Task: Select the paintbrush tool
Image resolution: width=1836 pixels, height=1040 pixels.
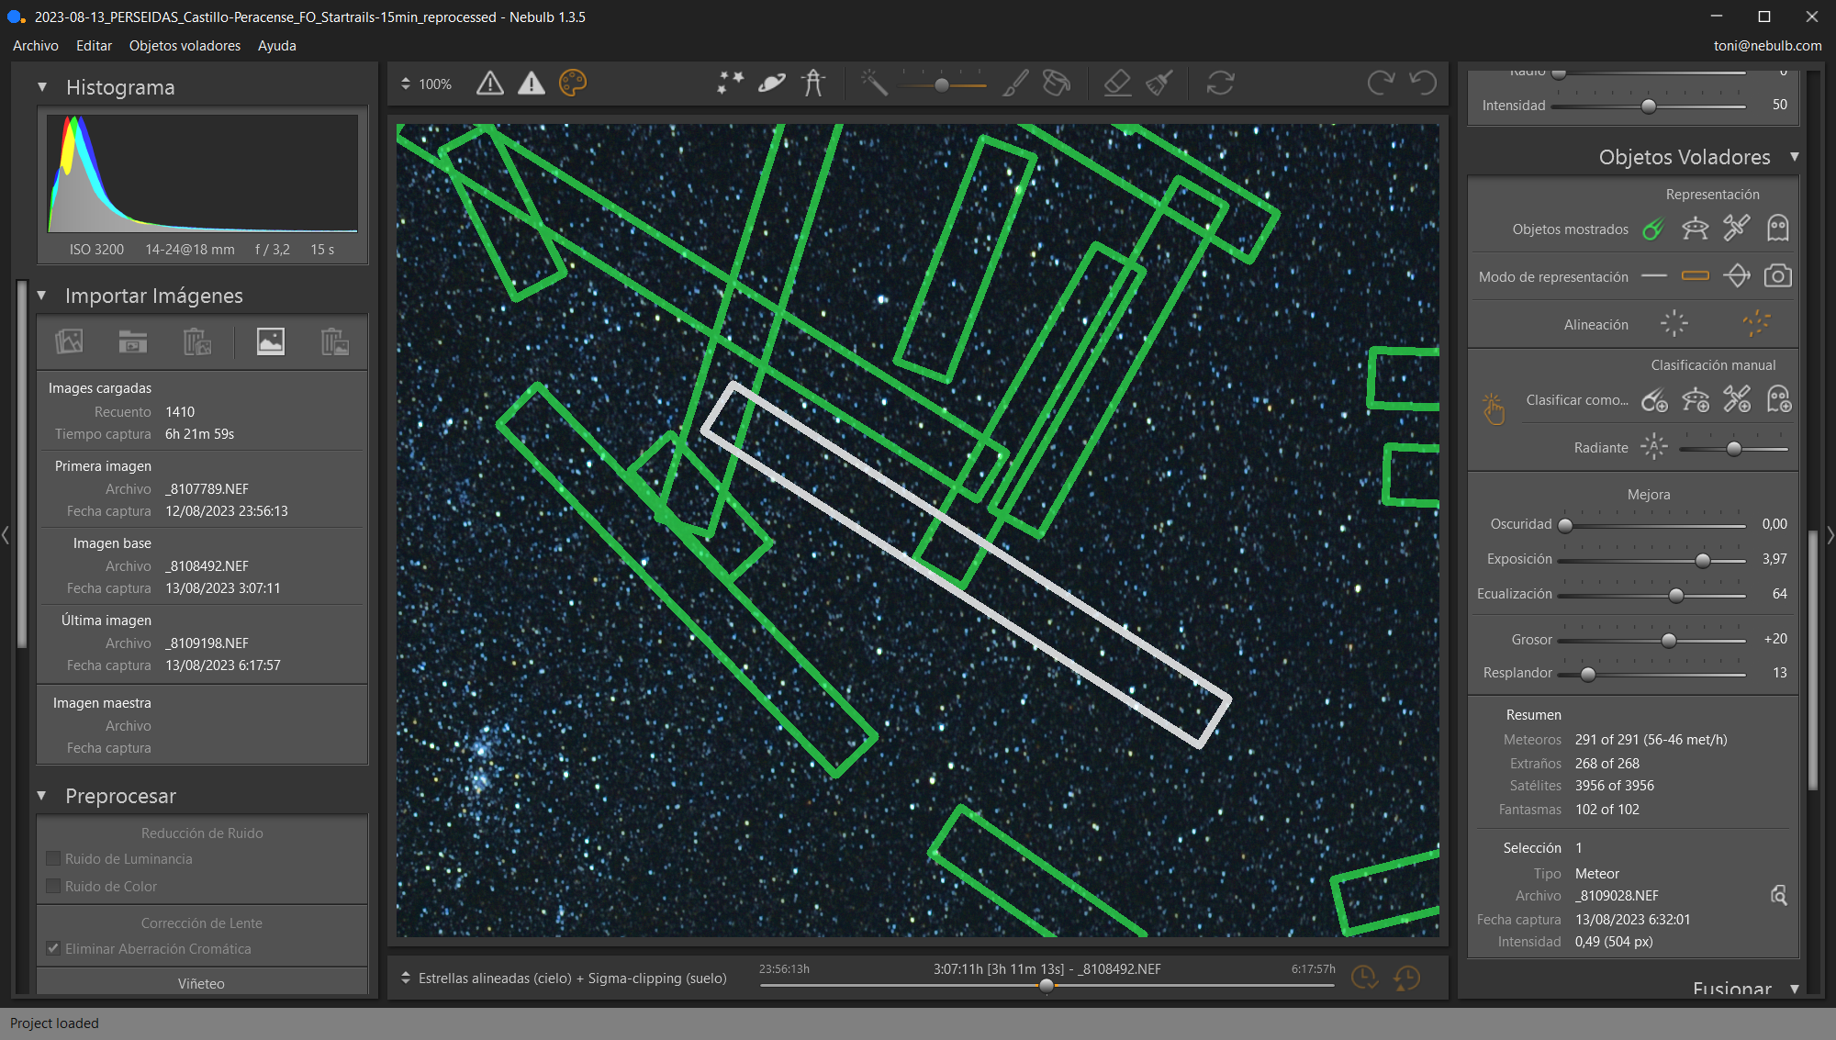Action: tap(1015, 84)
